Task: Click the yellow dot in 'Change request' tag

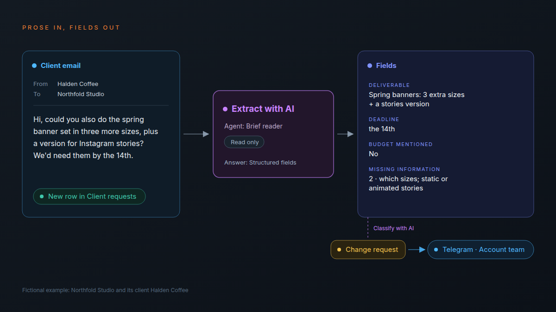Action: pos(339,250)
